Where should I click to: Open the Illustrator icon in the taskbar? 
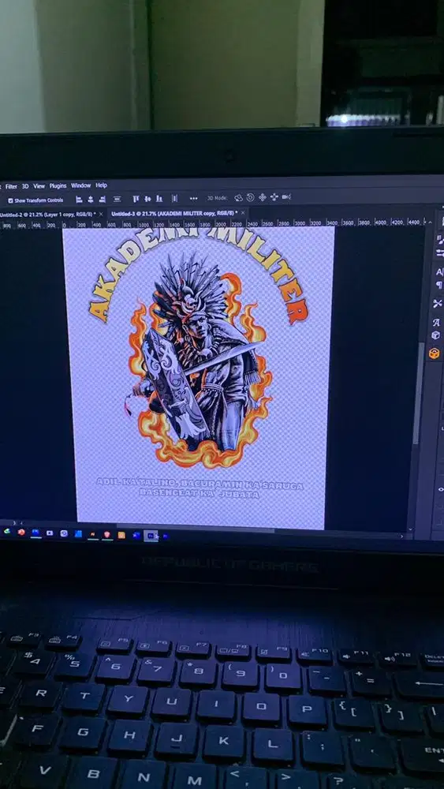pyautogui.click(x=92, y=534)
